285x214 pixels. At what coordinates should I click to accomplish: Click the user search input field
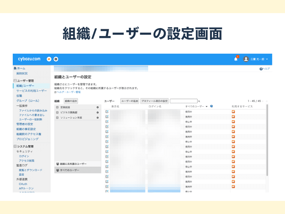coord(183,101)
